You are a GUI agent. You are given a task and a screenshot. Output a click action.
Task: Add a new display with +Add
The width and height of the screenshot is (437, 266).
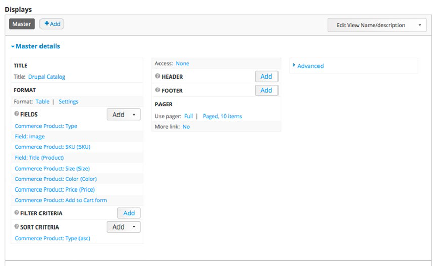click(52, 24)
